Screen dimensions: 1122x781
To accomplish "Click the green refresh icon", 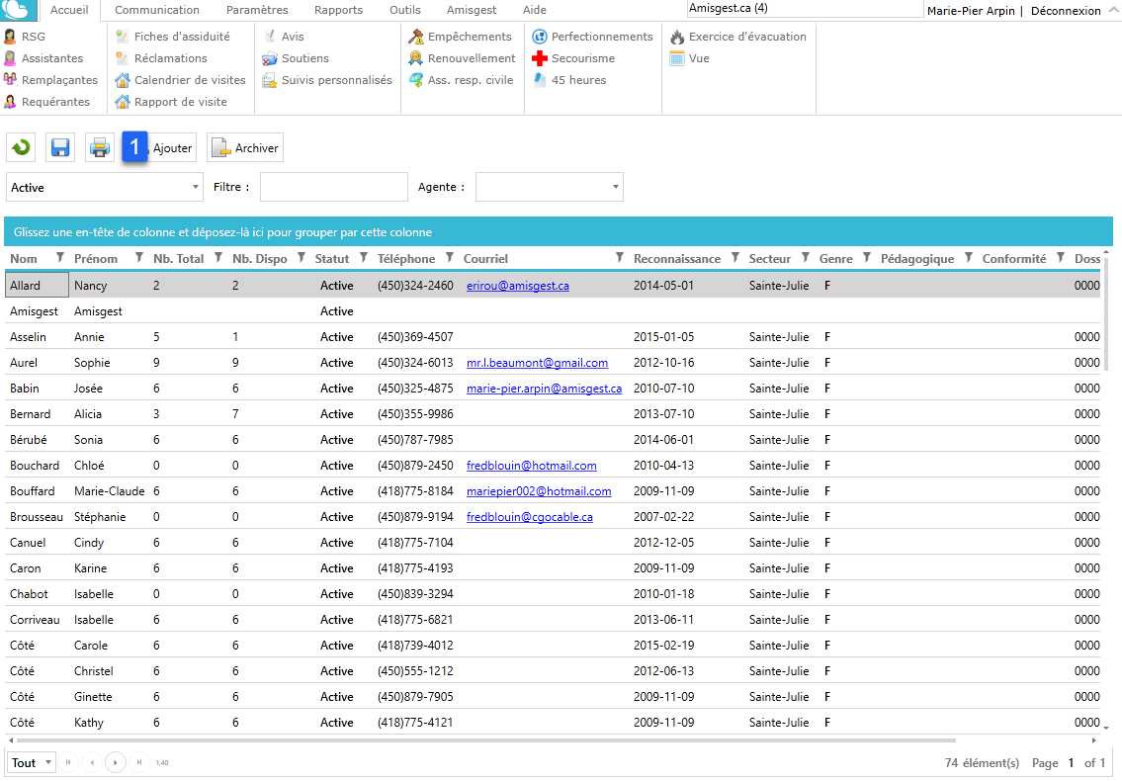I will coord(21,148).
